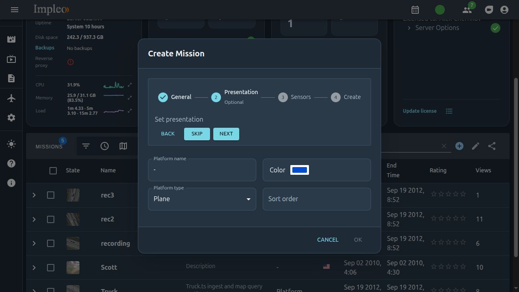519x292 pixels.
Task: Open the user account profile icon
Action: click(x=504, y=10)
